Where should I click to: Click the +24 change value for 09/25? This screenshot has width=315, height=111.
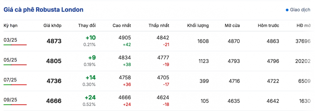[x=90, y=97]
